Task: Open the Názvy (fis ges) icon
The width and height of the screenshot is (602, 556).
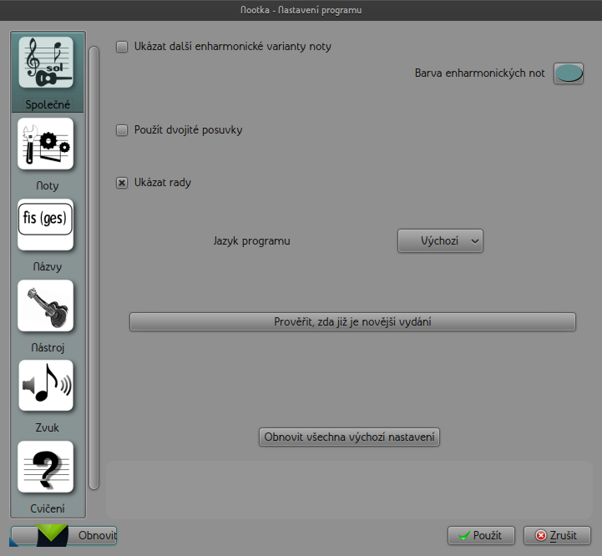Action: (46, 225)
